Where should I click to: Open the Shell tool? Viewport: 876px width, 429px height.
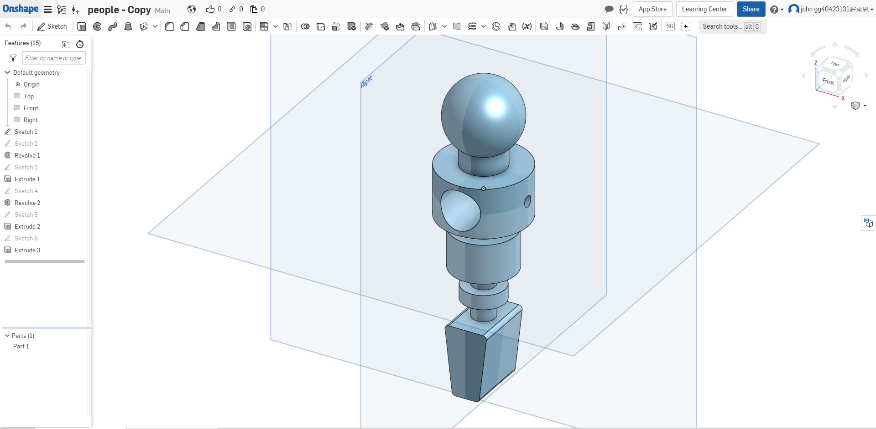(x=231, y=26)
